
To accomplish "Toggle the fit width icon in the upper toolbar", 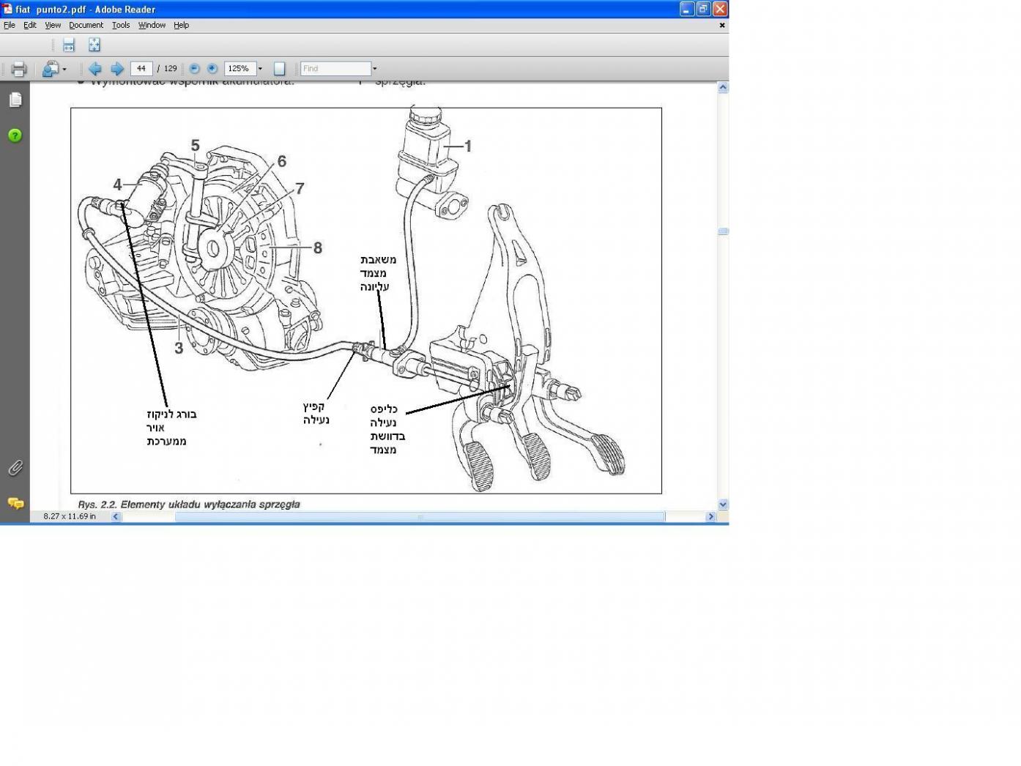I will pos(69,45).
